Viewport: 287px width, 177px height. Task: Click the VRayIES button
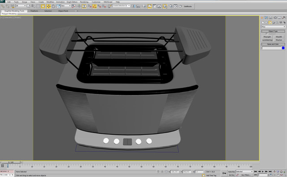(279, 37)
